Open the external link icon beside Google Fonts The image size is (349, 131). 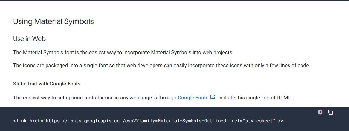(x=213, y=97)
